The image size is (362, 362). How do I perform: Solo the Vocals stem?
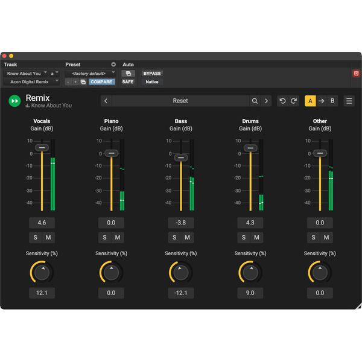tap(36, 237)
